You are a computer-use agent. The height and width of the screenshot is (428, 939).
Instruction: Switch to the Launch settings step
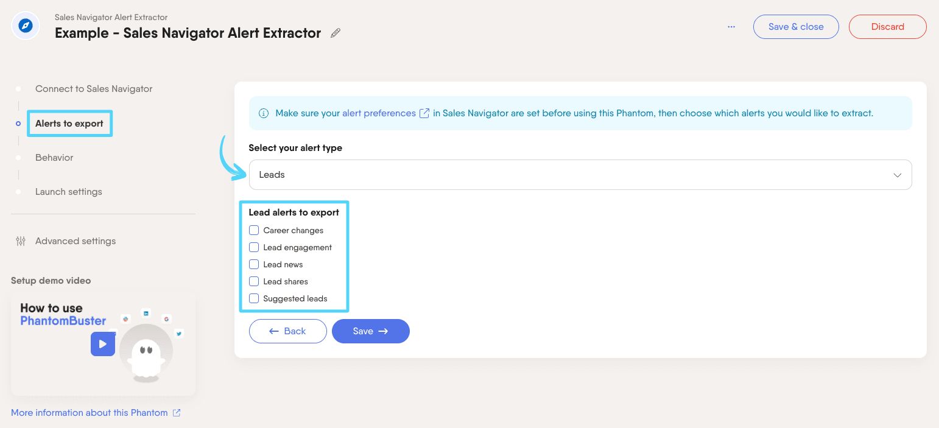coord(69,192)
